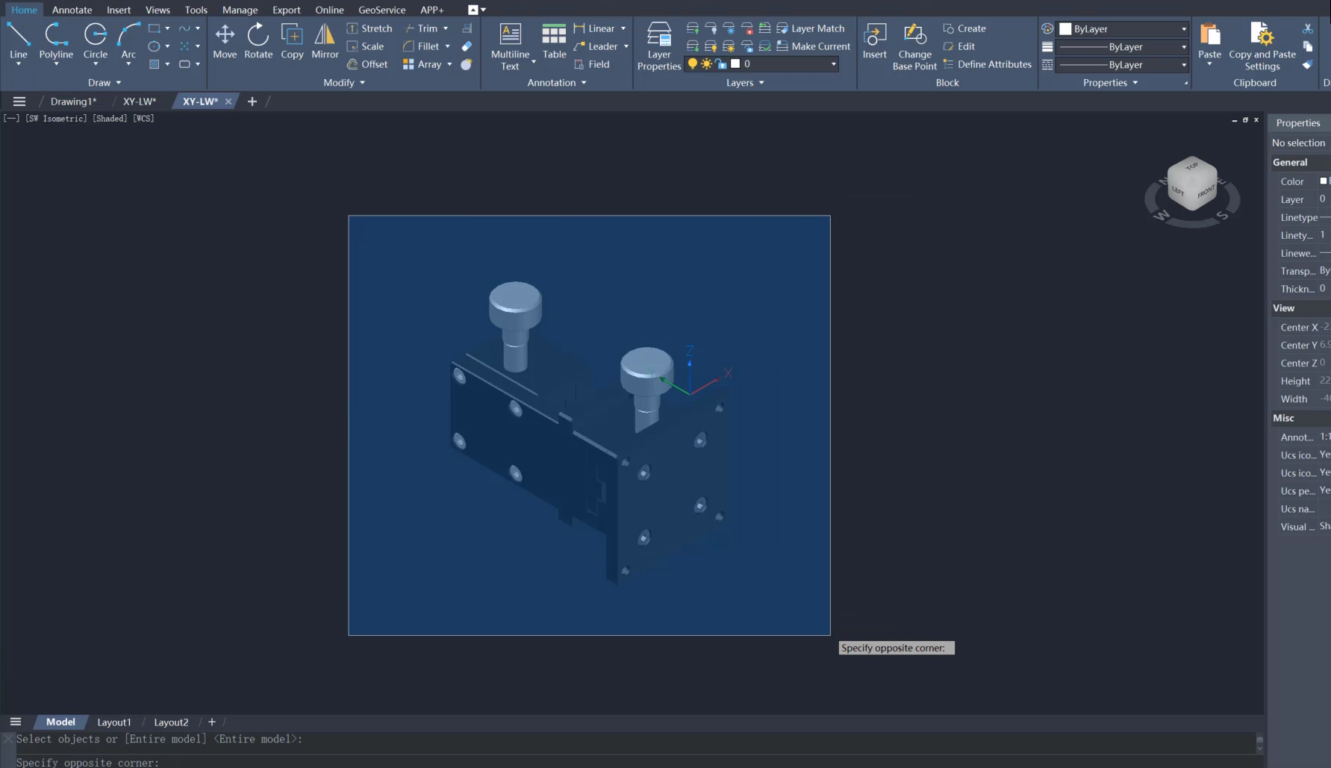Click Change Base Point icon
This screenshot has width=1331, height=768.
click(914, 46)
